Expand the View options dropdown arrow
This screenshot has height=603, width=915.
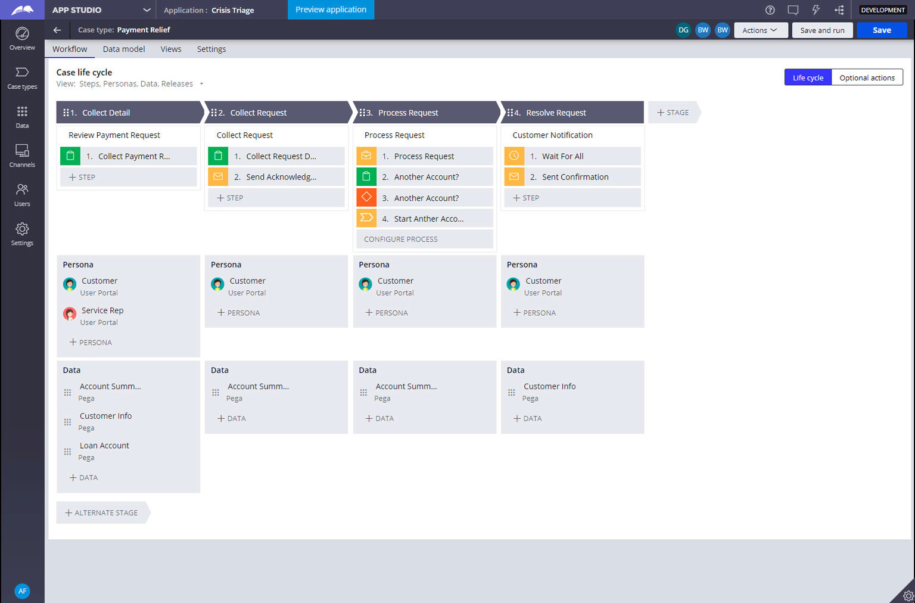point(201,84)
